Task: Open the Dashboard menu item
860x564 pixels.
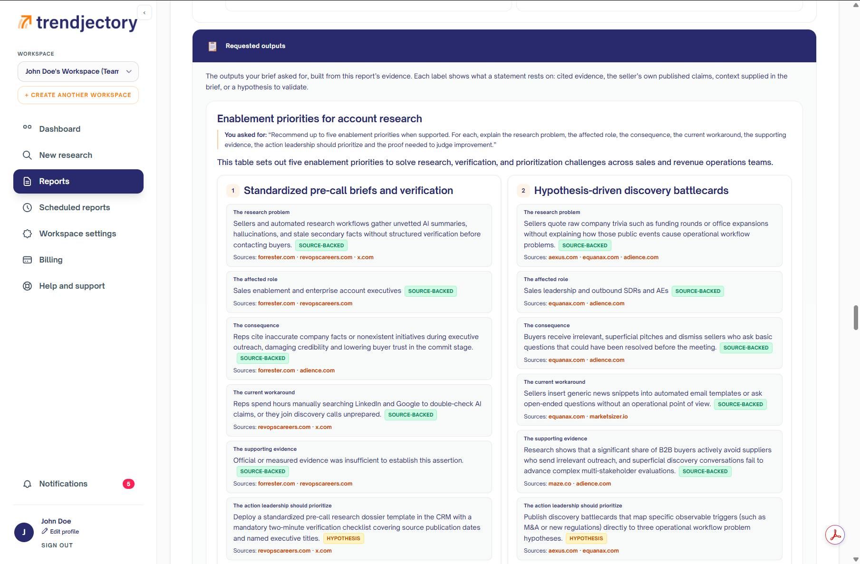Action: [78, 129]
